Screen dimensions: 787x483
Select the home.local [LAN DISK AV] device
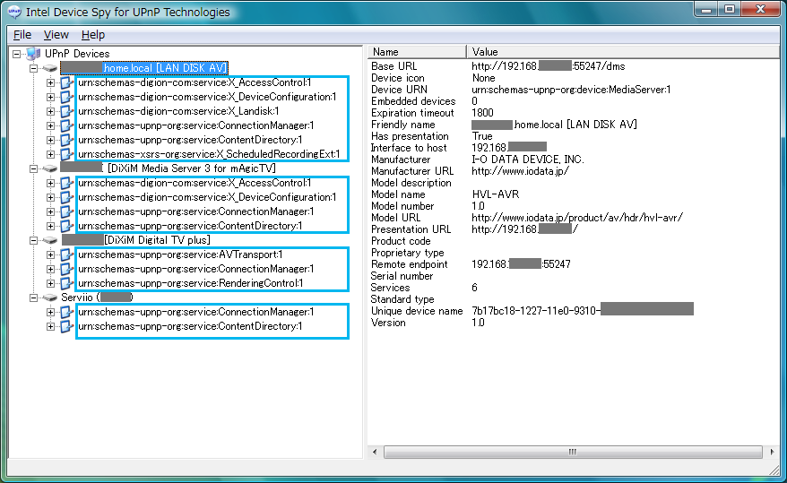point(144,68)
